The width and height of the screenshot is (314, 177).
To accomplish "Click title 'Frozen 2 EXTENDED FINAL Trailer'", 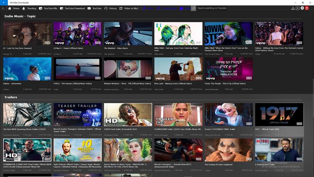I will [x=220, y=129].
